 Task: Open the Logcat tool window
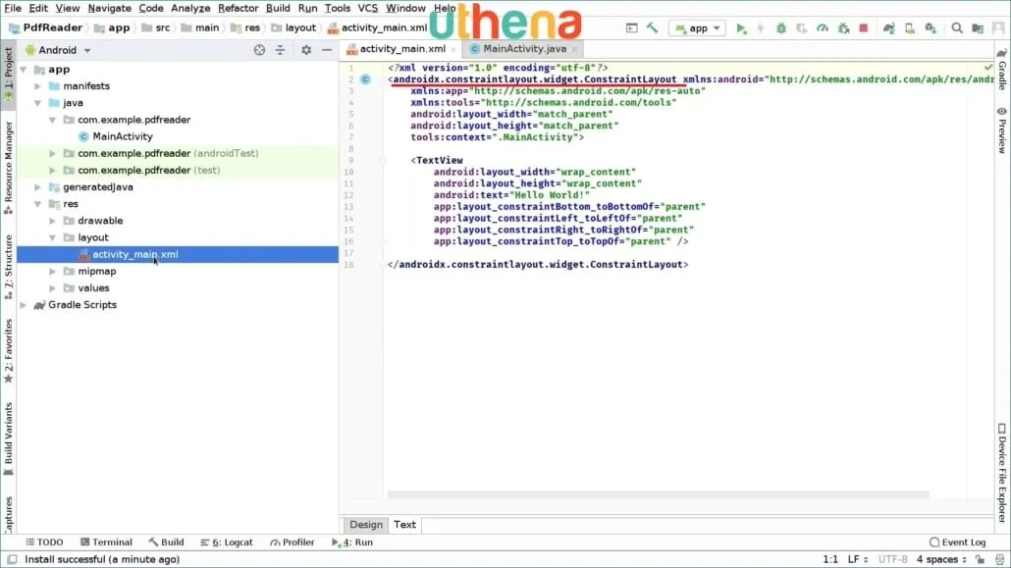coord(227,542)
